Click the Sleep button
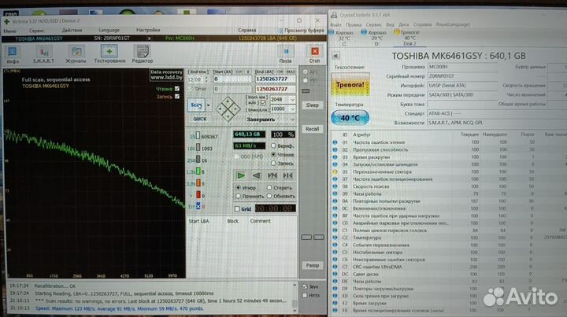The height and width of the screenshot is (317, 567). 312,105
